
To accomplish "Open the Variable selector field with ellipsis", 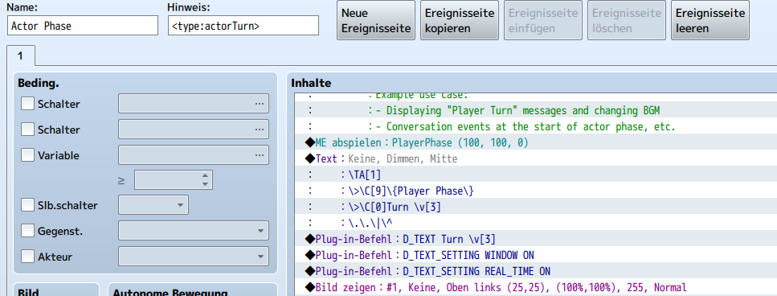I will coord(194,155).
